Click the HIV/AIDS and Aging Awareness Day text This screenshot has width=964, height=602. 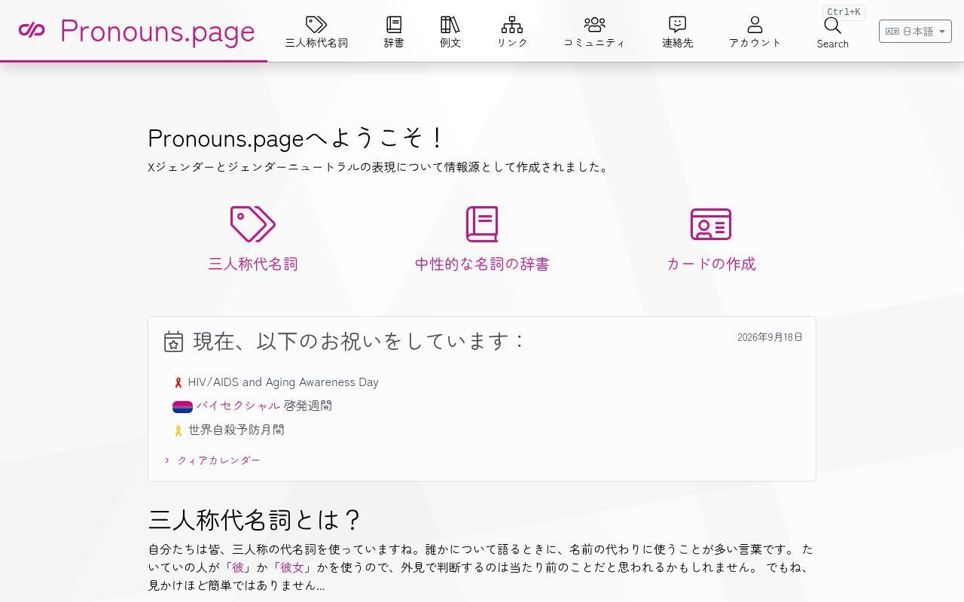[283, 382]
